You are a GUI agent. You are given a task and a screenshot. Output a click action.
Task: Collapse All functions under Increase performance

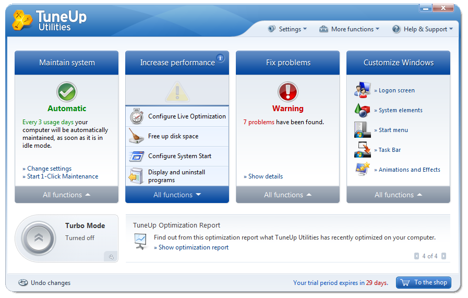click(x=177, y=195)
